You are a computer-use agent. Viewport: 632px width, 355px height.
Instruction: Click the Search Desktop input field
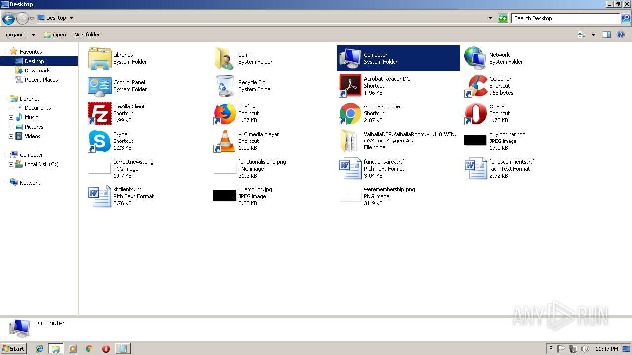(565, 18)
